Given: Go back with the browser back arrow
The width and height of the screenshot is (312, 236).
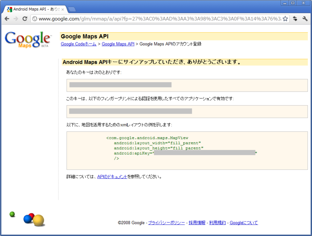Looking at the screenshot, I should point(7,19).
